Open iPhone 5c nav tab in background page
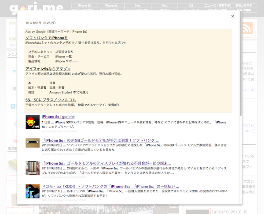This screenshot has width=264, height=214. pyautogui.click(x=111, y=5)
